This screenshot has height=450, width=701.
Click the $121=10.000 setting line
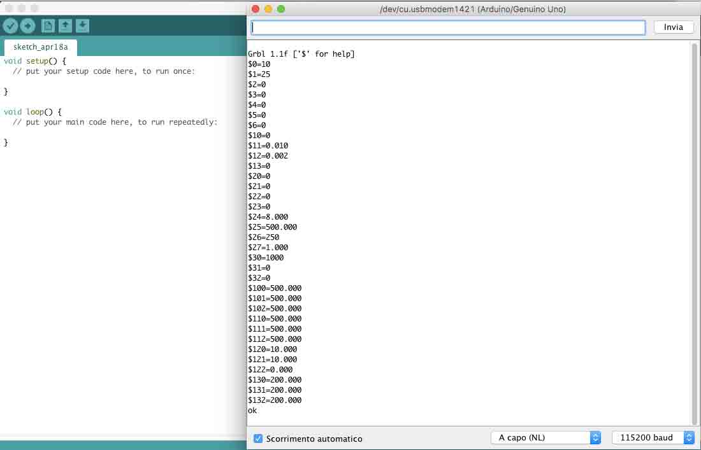click(x=273, y=360)
